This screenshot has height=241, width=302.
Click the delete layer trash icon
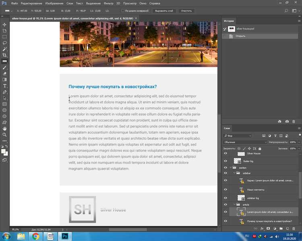click(x=294, y=229)
